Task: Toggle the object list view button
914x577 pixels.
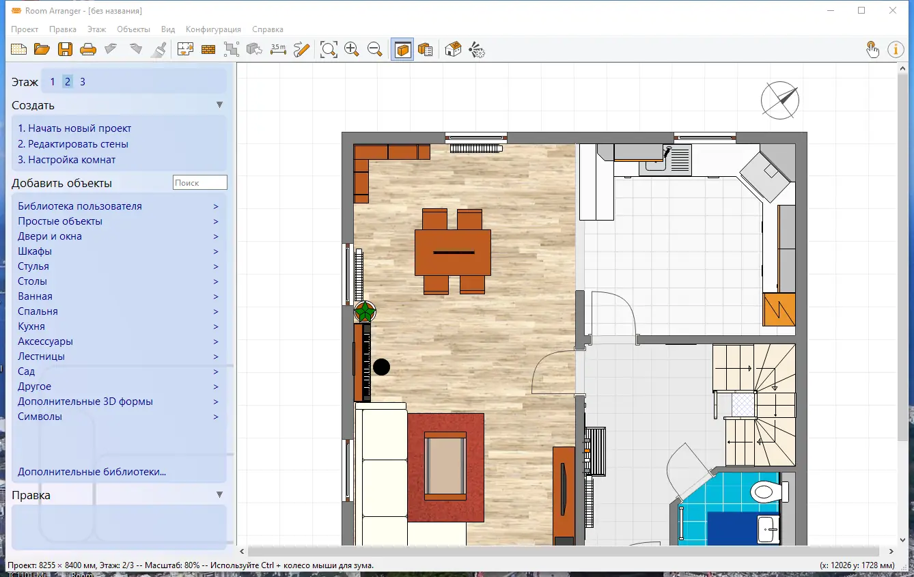Action: (x=426, y=49)
